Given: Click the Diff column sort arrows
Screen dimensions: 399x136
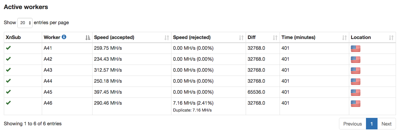Looking at the screenshot, I should [275, 38].
